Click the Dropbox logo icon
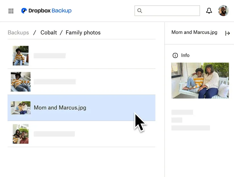Viewport: 234px width, 177px height. 24,10
